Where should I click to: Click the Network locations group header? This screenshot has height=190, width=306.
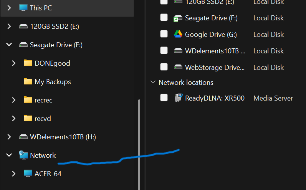[186, 82]
